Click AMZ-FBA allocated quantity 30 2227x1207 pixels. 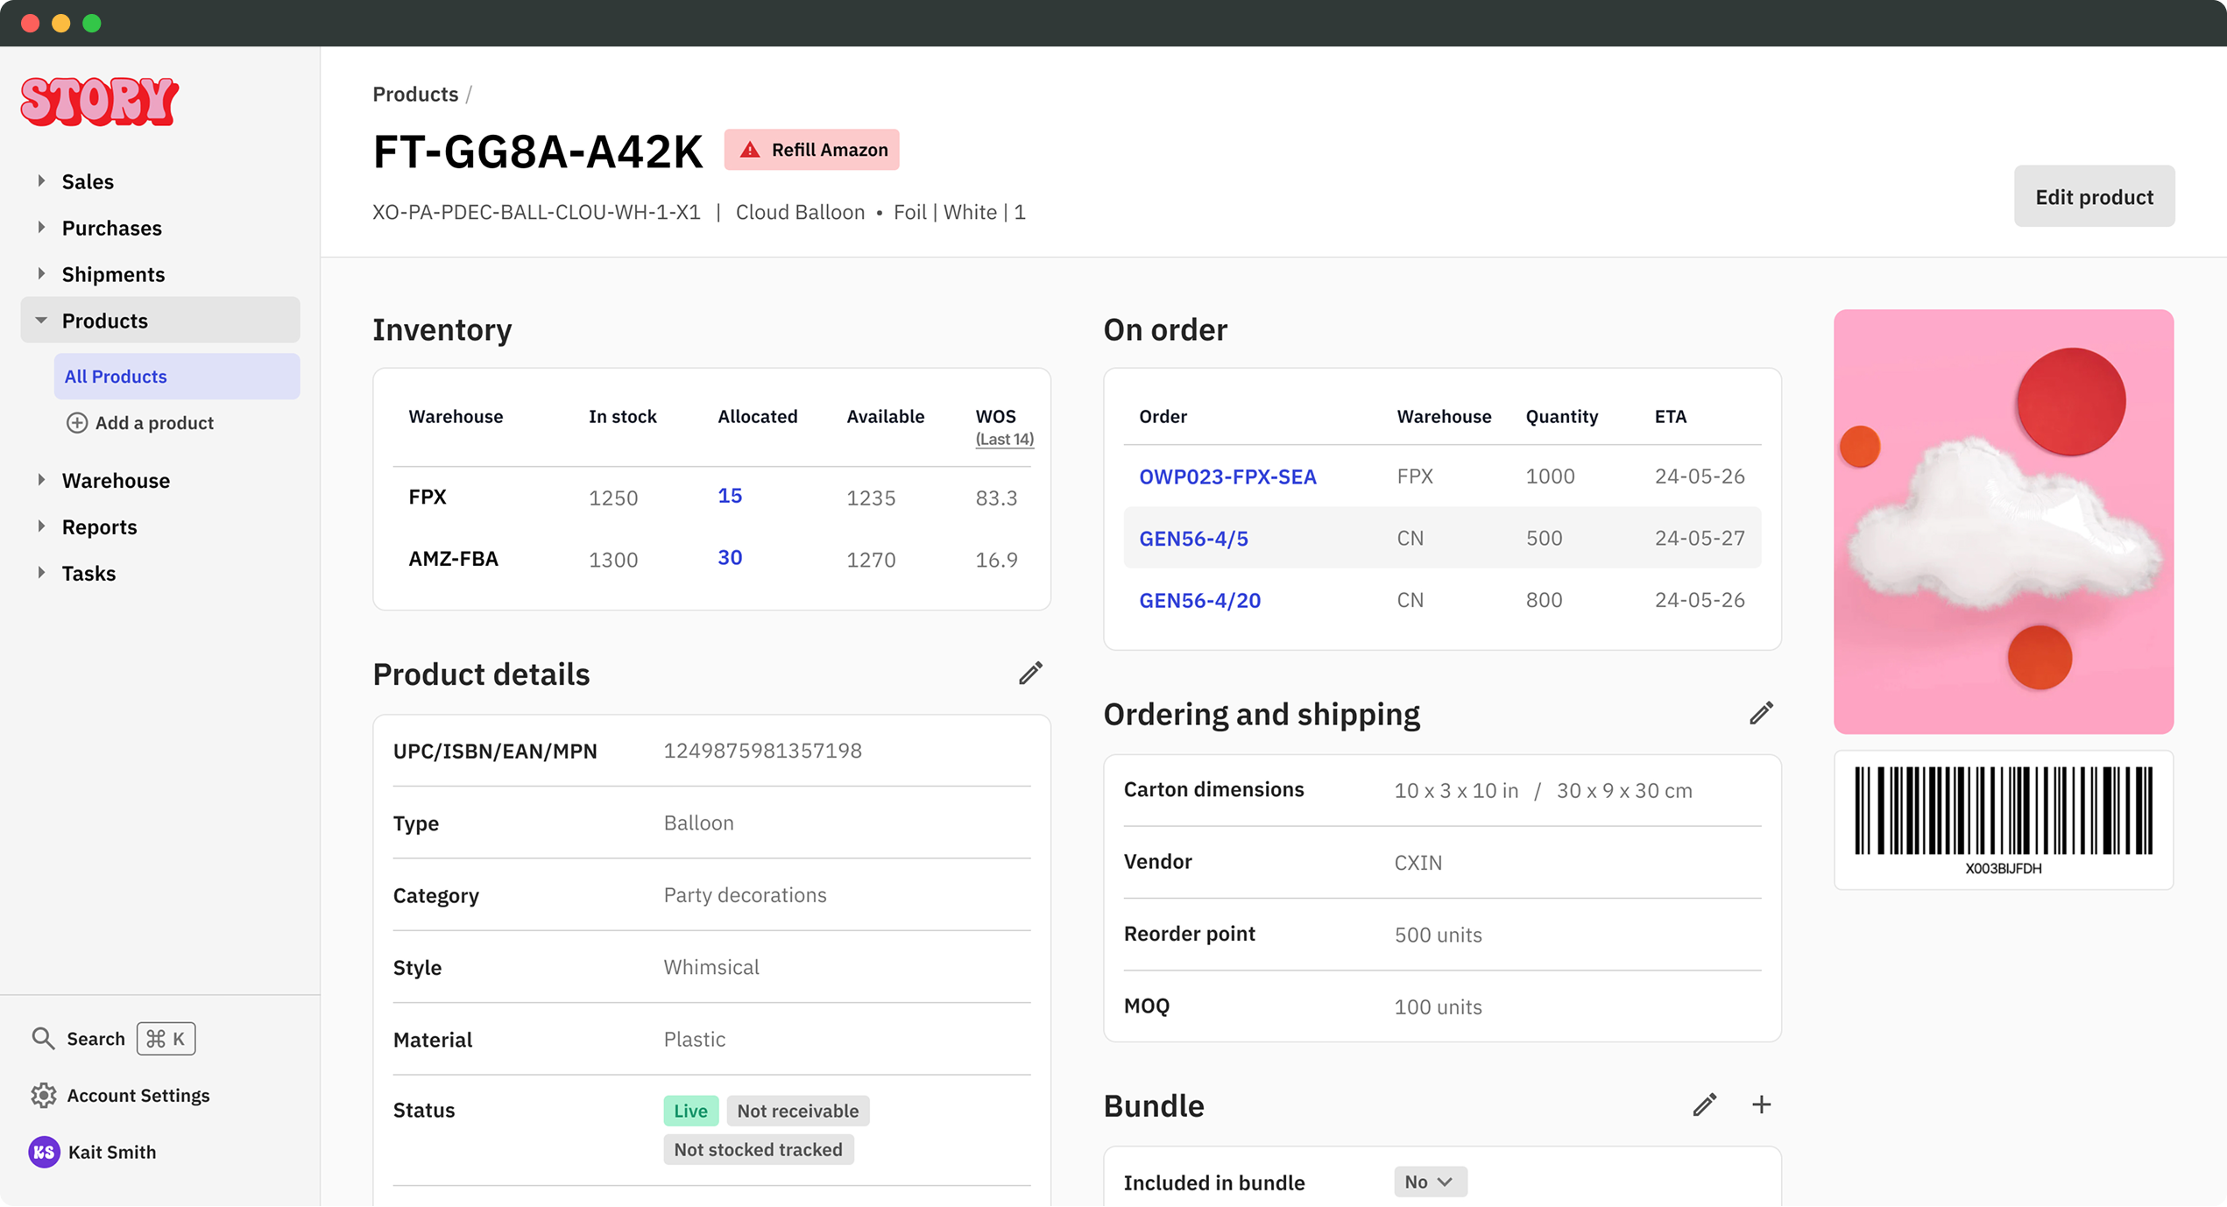(x=730, y=558)
